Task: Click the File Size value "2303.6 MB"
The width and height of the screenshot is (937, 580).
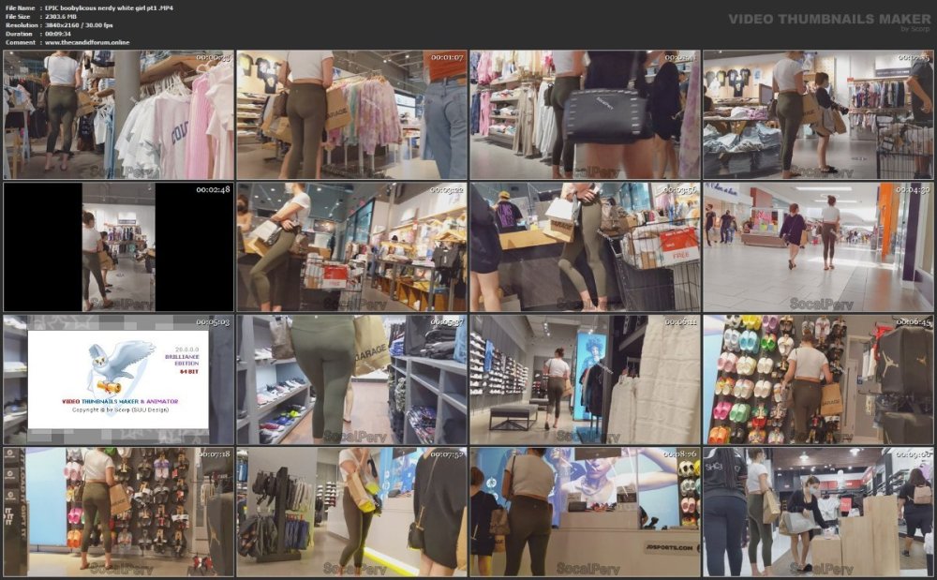Action: pos(61,17)
